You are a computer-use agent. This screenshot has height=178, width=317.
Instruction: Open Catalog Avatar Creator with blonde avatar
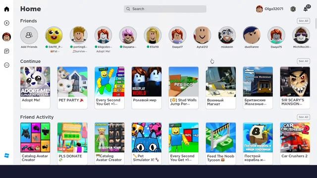(x=109, y=143)
